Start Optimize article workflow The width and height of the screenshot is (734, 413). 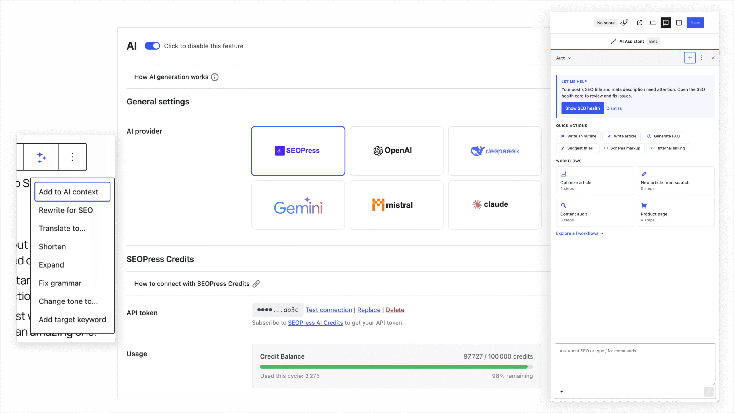tap(595, 181)
